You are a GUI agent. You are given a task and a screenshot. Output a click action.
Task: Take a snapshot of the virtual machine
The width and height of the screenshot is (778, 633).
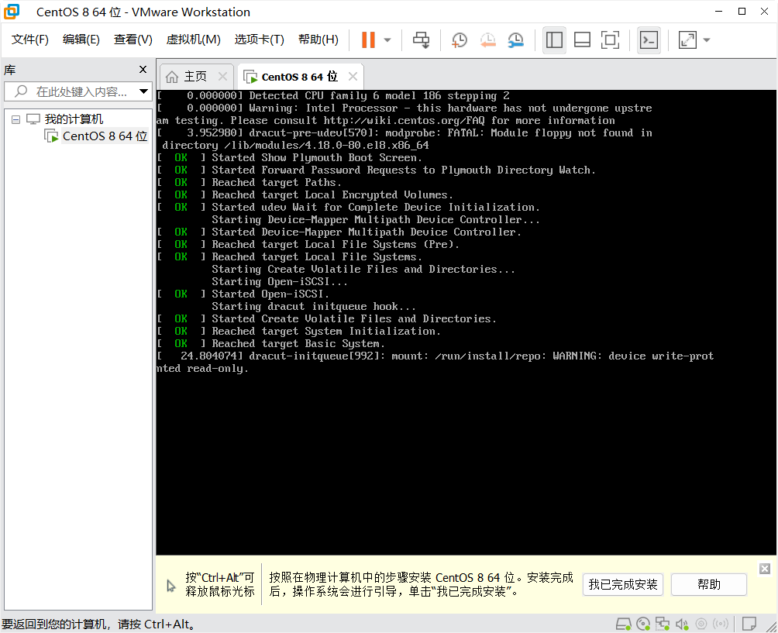pyautogui.click(x=460, y=40)
